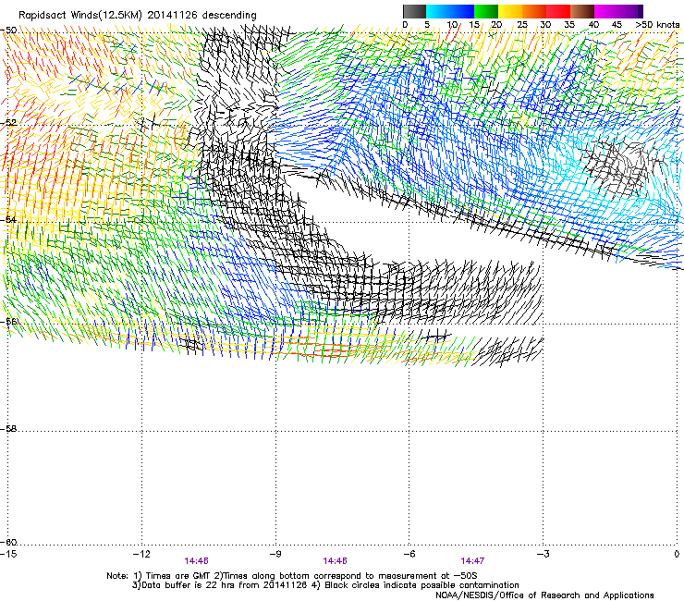
Task: Select the red 30-35 knots legend swatch
Action: 558,11
